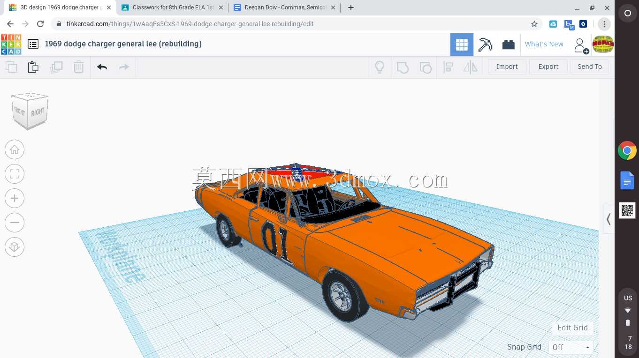639x358 pixels.
Task: Click the dark blue square extension icon
Action: pyautogui.click(x=583, y=24)
